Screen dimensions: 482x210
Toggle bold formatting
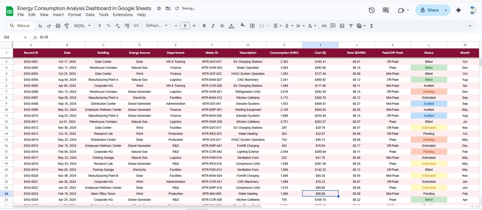pyautogui.click(x=204, y=26)
